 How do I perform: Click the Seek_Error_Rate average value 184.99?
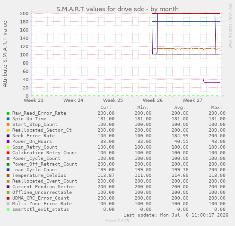pos(180,136)
